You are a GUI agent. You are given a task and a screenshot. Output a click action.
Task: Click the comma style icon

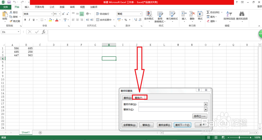tap(130, 20)
